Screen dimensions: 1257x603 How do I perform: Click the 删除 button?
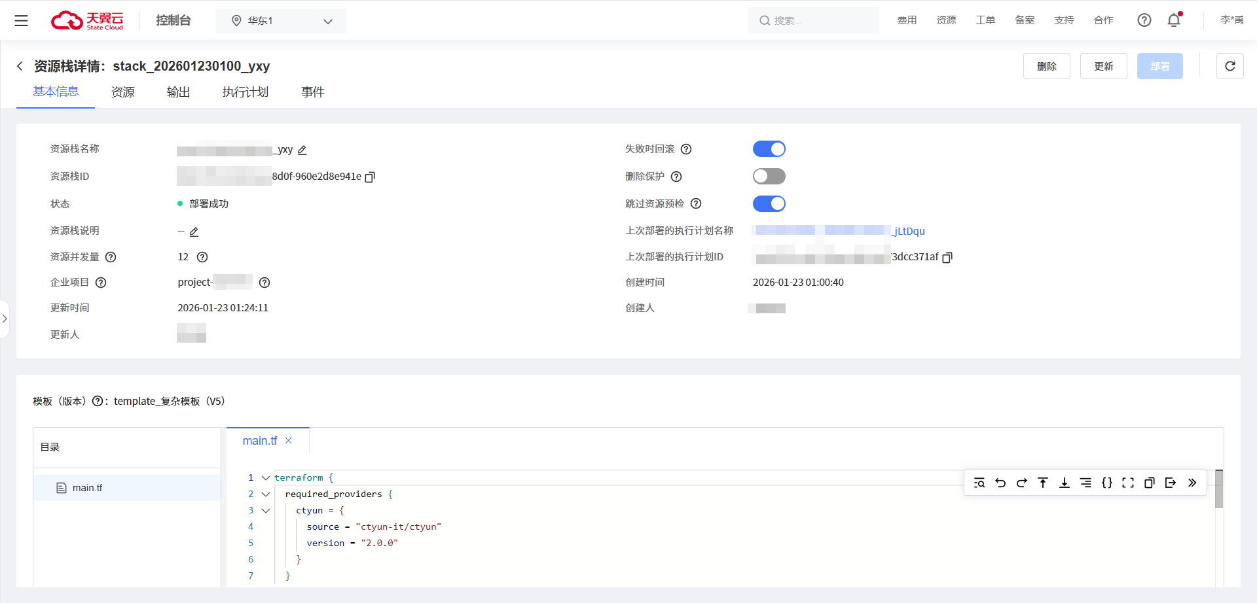pyautogui.click(x=1046, y=66)
